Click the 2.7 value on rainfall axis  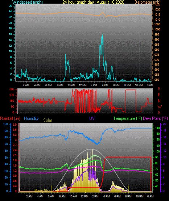[15, 145]
